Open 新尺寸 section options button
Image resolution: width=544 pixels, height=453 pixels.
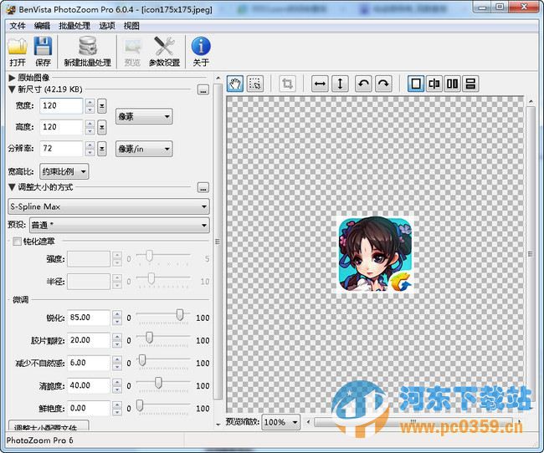203,89
